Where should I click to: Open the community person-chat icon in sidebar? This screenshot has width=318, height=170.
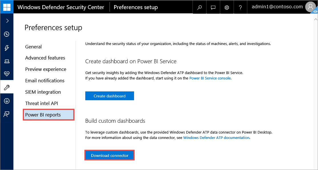click(x=7, y=114)
